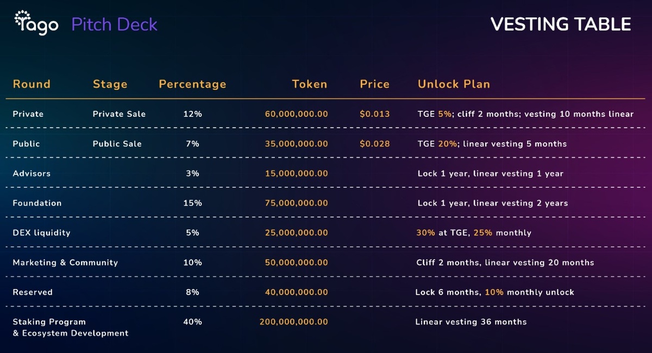Select the VESTING TABLE heading
Image resolution: width=652 pixels, height=353 pixels.
(x=560, y=24)
